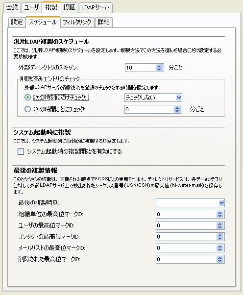Decrease ユーザの最高位マークID value with down arrow
243x295 pixels.
point(219,227)
